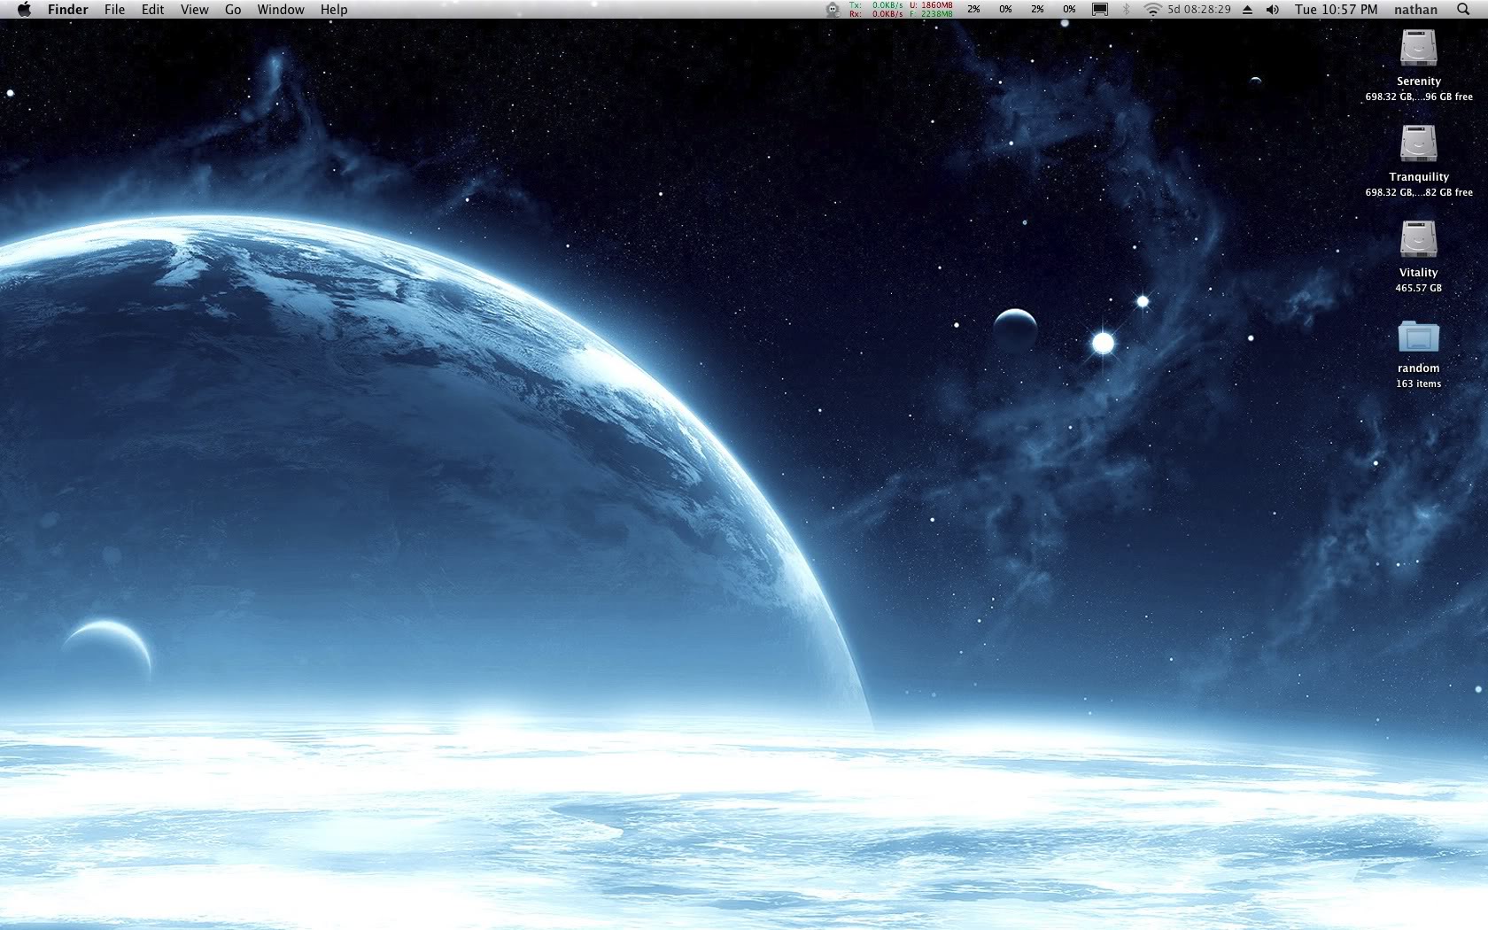Click the gray creature status icon
Image resolution: width=1488 pixels, height=930 pixels.
point(833,10)
